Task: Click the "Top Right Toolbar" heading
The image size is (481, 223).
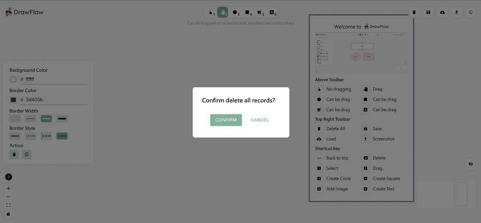Action: tap(333, 119)
